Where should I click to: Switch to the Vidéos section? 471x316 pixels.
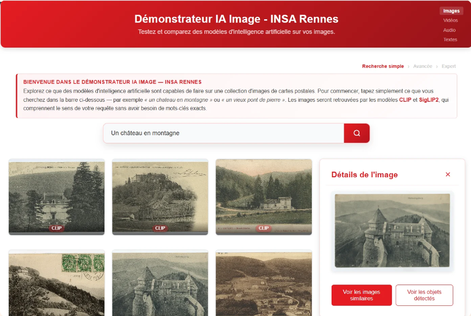coord(450,20)
